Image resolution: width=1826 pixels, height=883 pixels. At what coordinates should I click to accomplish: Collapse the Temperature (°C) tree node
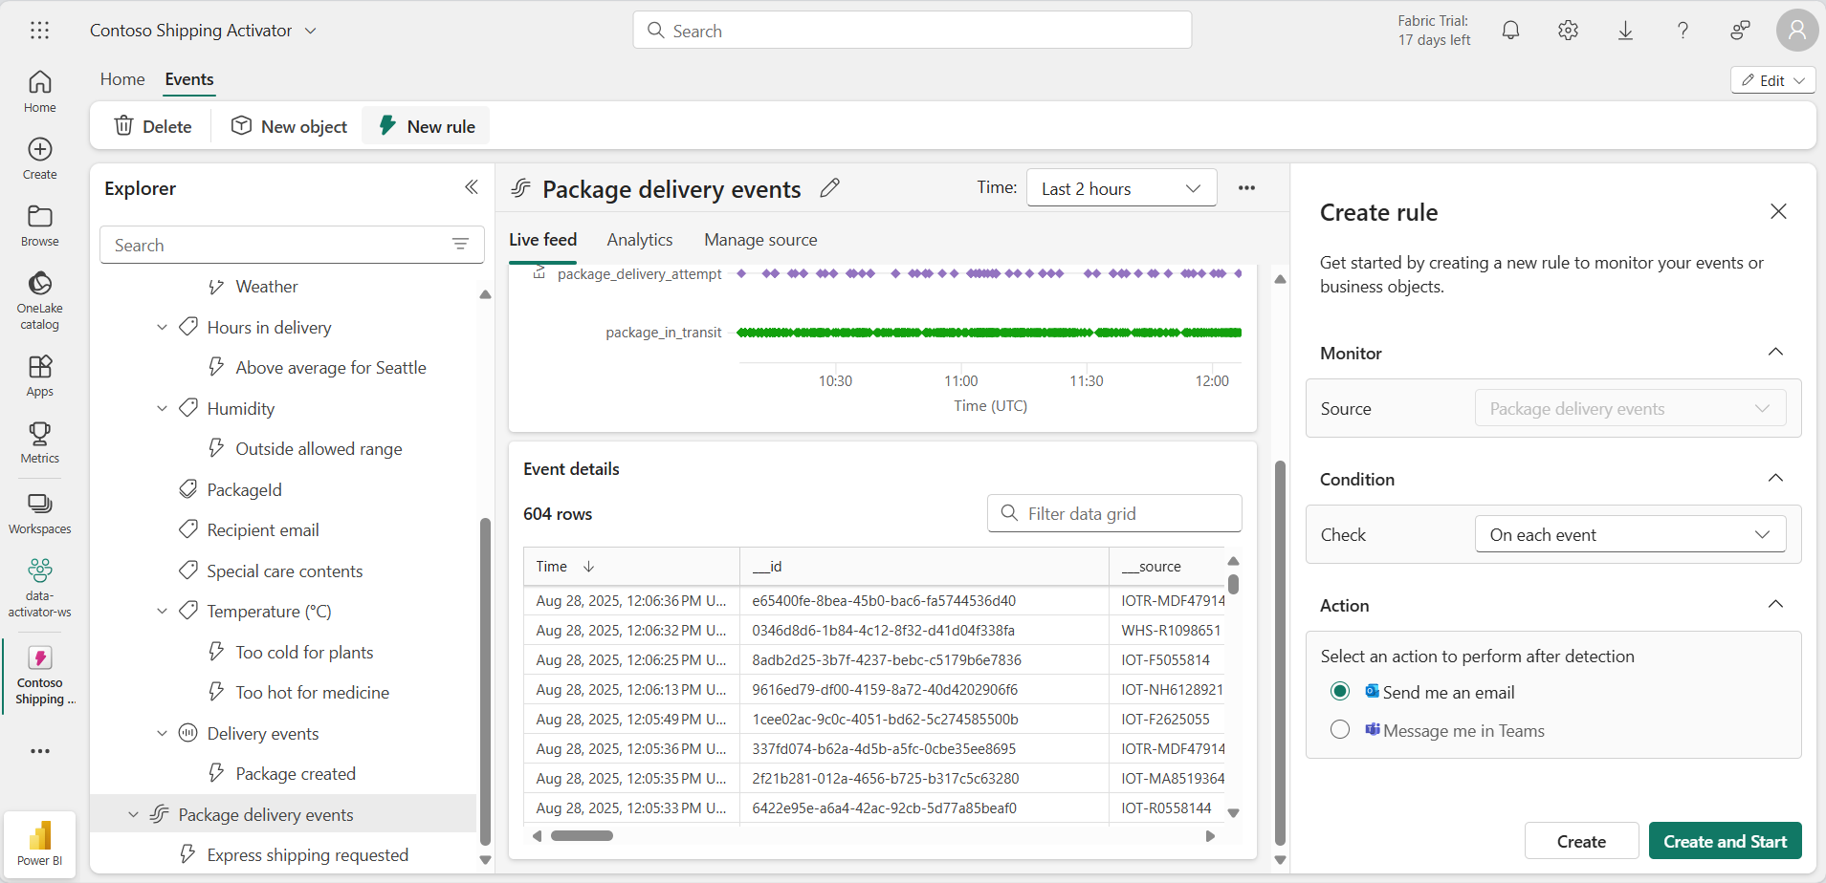162,612
